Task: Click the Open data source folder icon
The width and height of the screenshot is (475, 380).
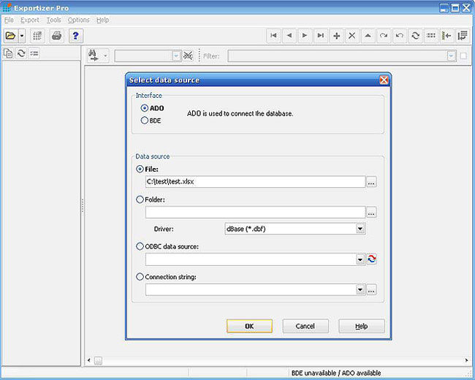Action: click(10, 35)
